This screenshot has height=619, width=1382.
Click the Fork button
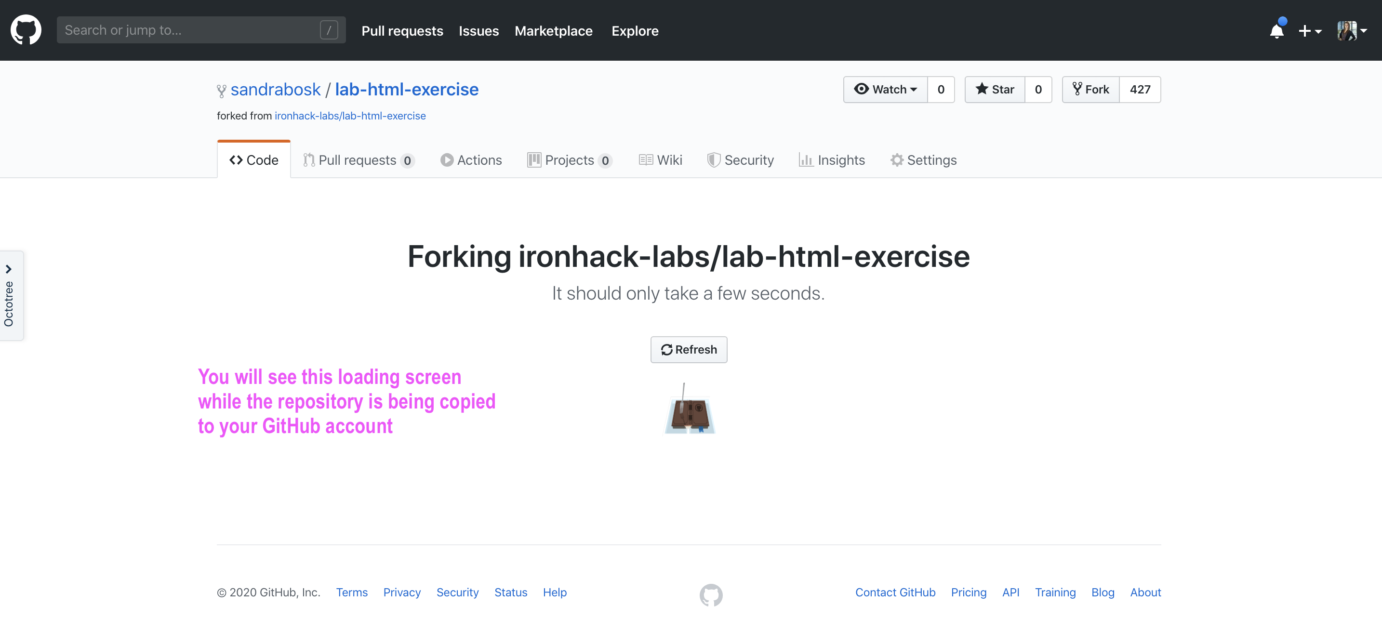(1090, 90)
